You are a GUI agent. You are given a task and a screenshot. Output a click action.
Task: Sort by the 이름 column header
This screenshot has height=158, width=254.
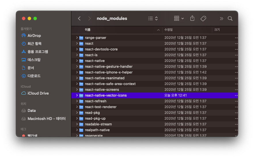[x=88, y=30]
